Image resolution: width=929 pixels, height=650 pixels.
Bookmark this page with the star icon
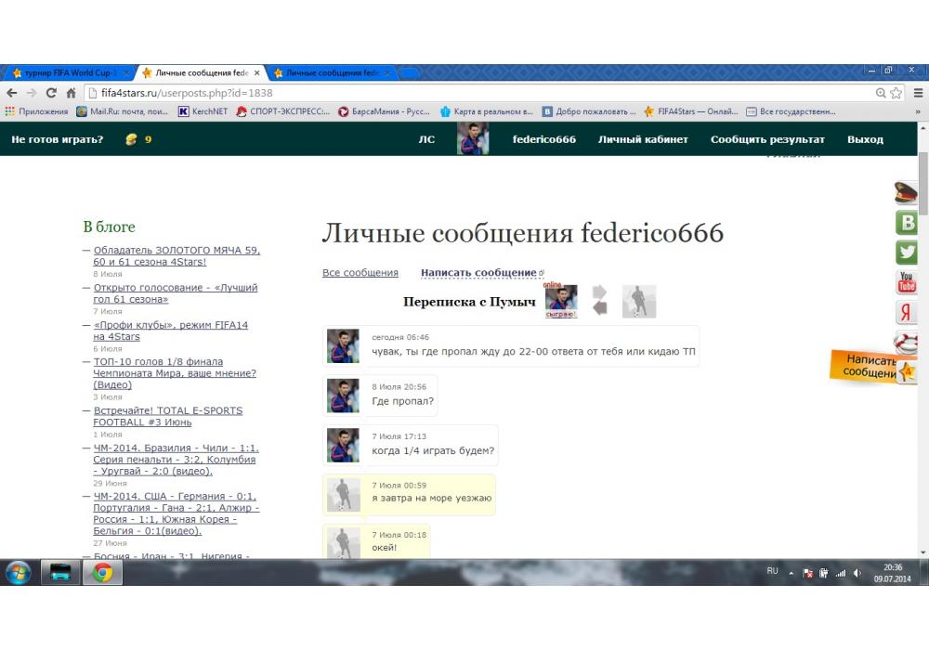click(x=896, y=93)
